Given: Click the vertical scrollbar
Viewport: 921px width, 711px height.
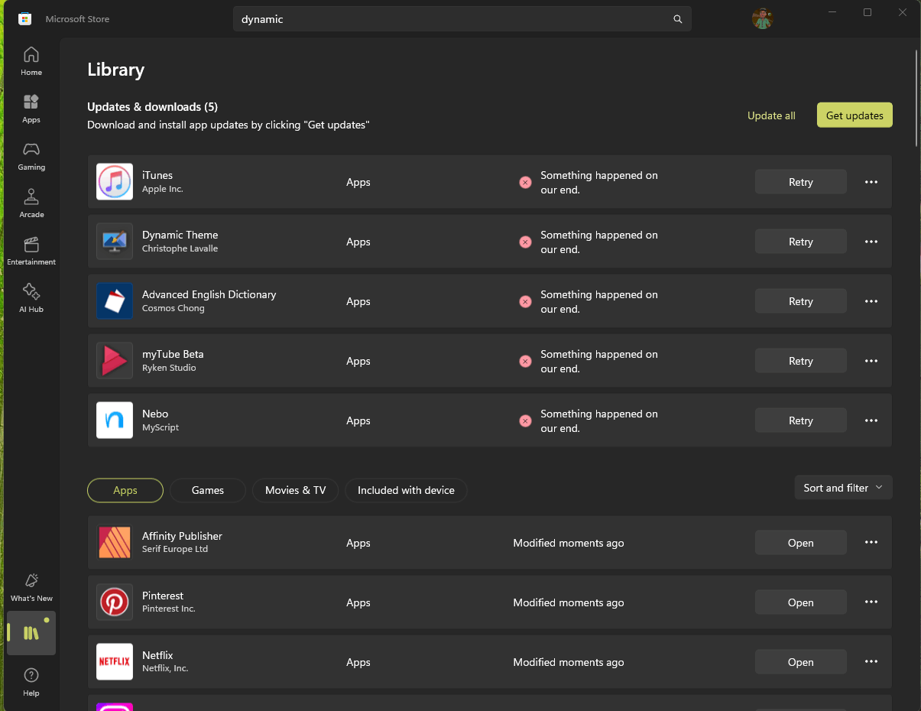Looking at the screenshot, I should click(x=917, y=98).
